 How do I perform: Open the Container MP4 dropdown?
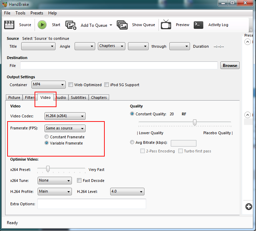coord(49,85)
